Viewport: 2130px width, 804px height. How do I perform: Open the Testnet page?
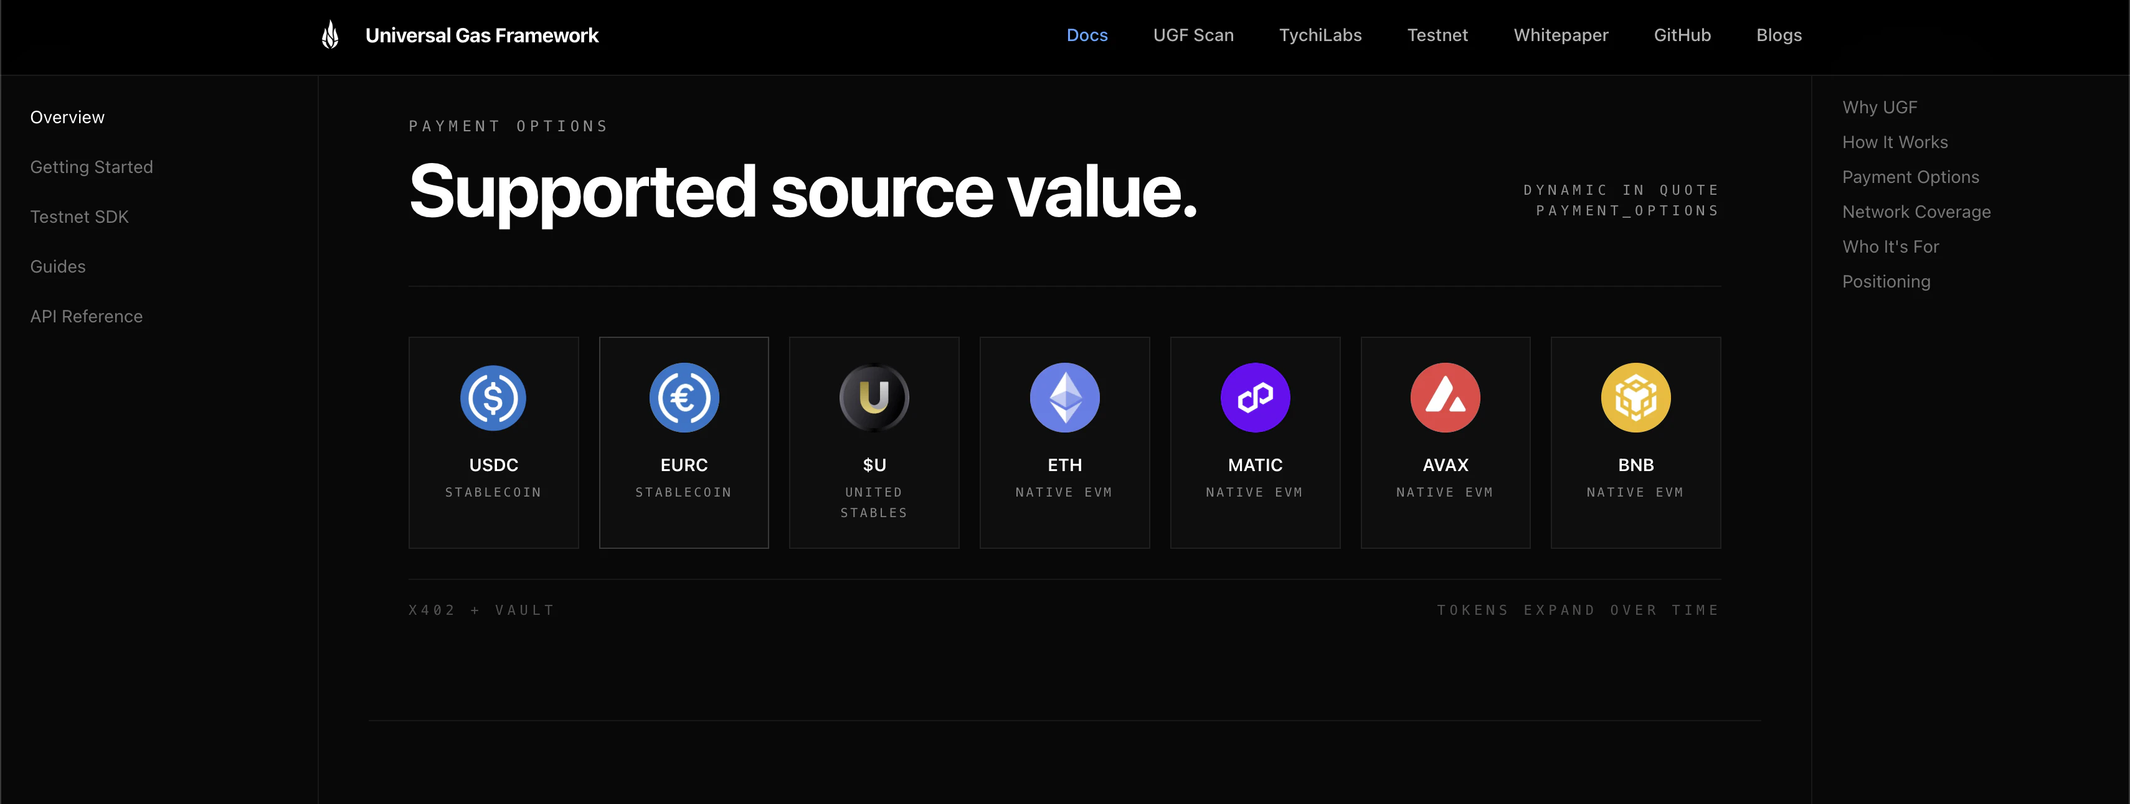pos(1437,35)
